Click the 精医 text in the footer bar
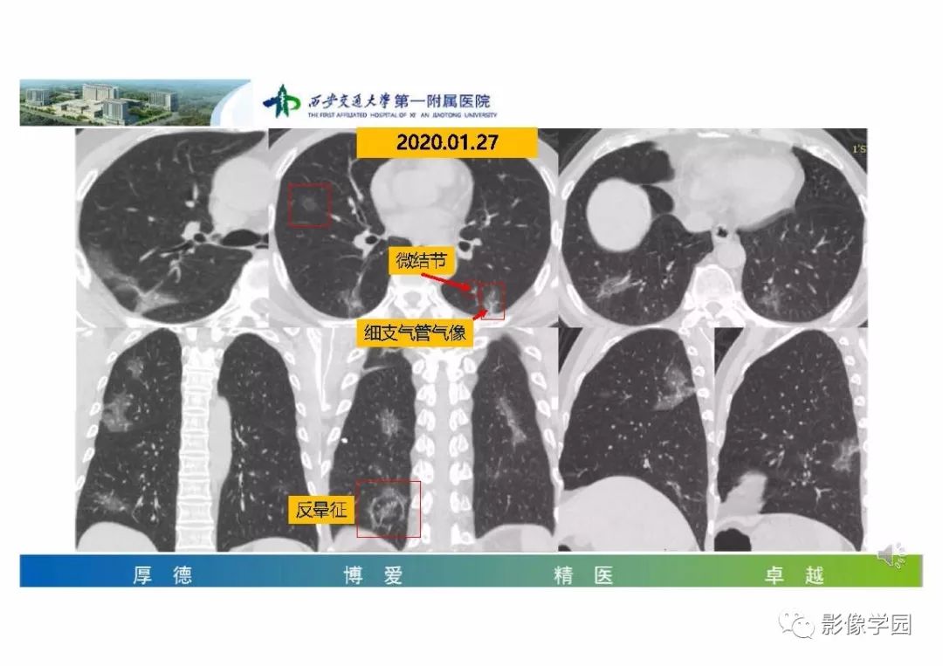This screenshot has width=943, height=666. point(583,575)
